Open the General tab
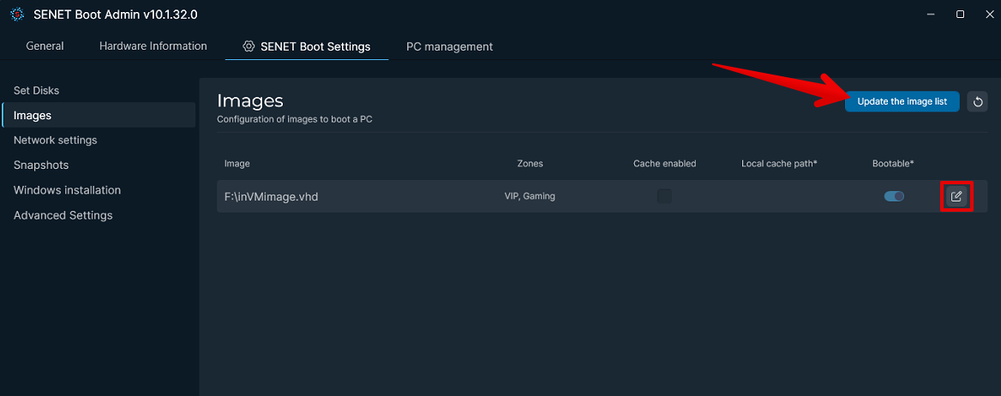Screen dimensions: 1001x396 pyautogui.click(x=45, y=46)
